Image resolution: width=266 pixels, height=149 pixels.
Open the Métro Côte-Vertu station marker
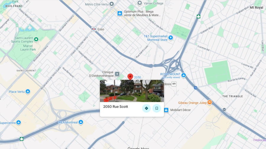point(112,4)
